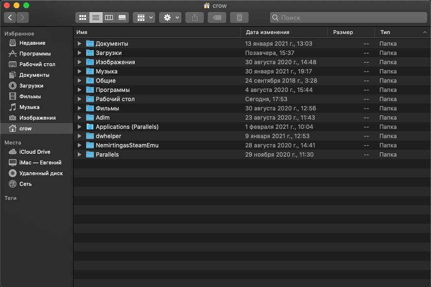This screenshot has height=287, width=431.
Task: Open Документы in the sidebar
Action: coord(36,75)
